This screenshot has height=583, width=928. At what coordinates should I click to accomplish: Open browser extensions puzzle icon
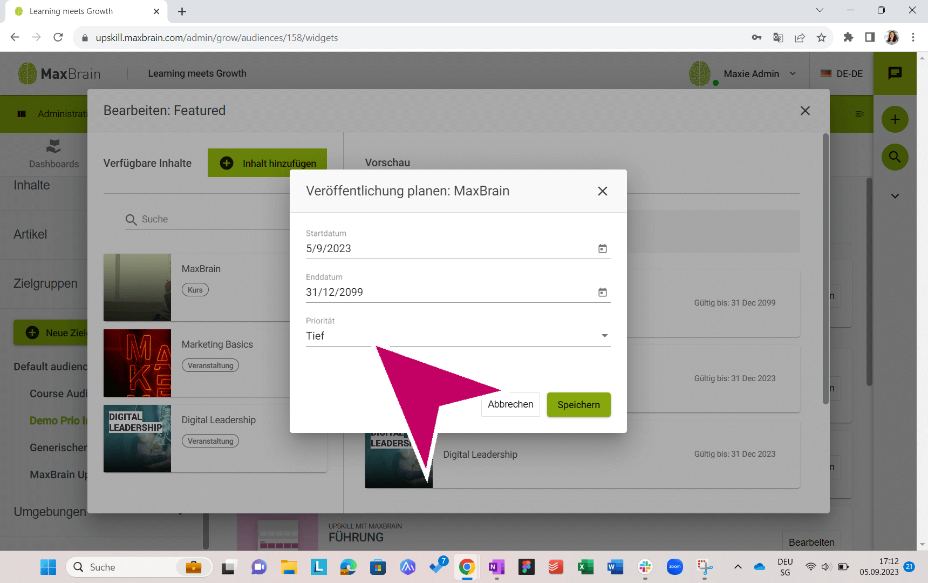coord(848,37)
